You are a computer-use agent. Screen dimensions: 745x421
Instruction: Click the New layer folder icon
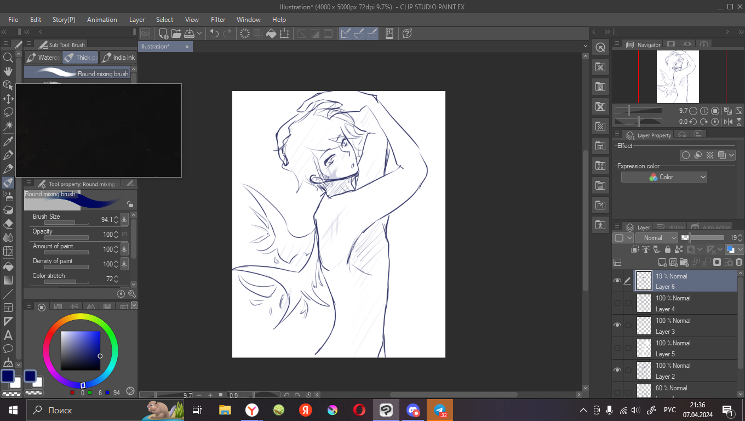685,263
